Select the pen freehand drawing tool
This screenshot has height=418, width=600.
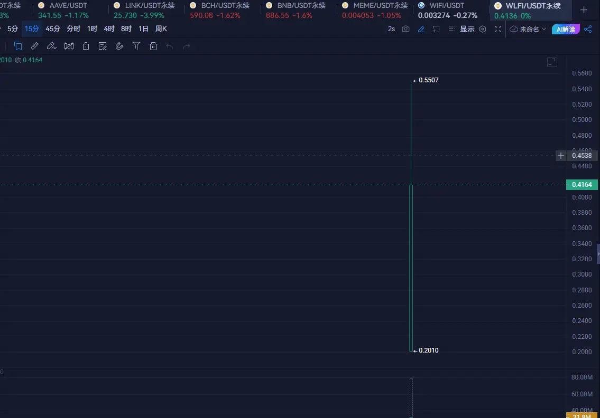tap(51, 46)
